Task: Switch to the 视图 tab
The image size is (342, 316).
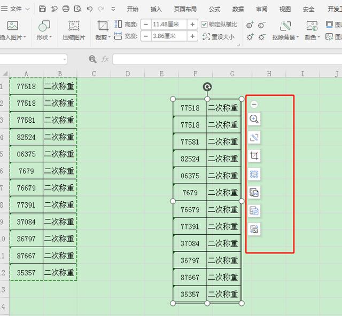Action: point(285,9)
